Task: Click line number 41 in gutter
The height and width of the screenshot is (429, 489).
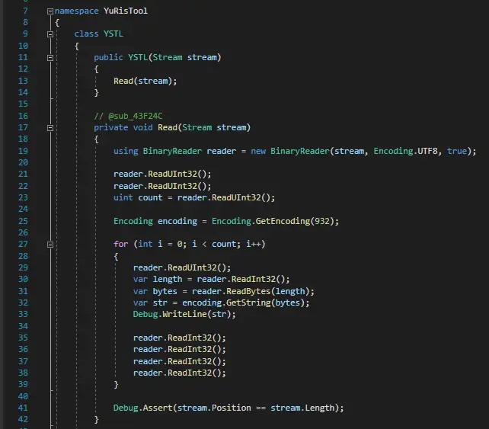Action: pos(23,408)
